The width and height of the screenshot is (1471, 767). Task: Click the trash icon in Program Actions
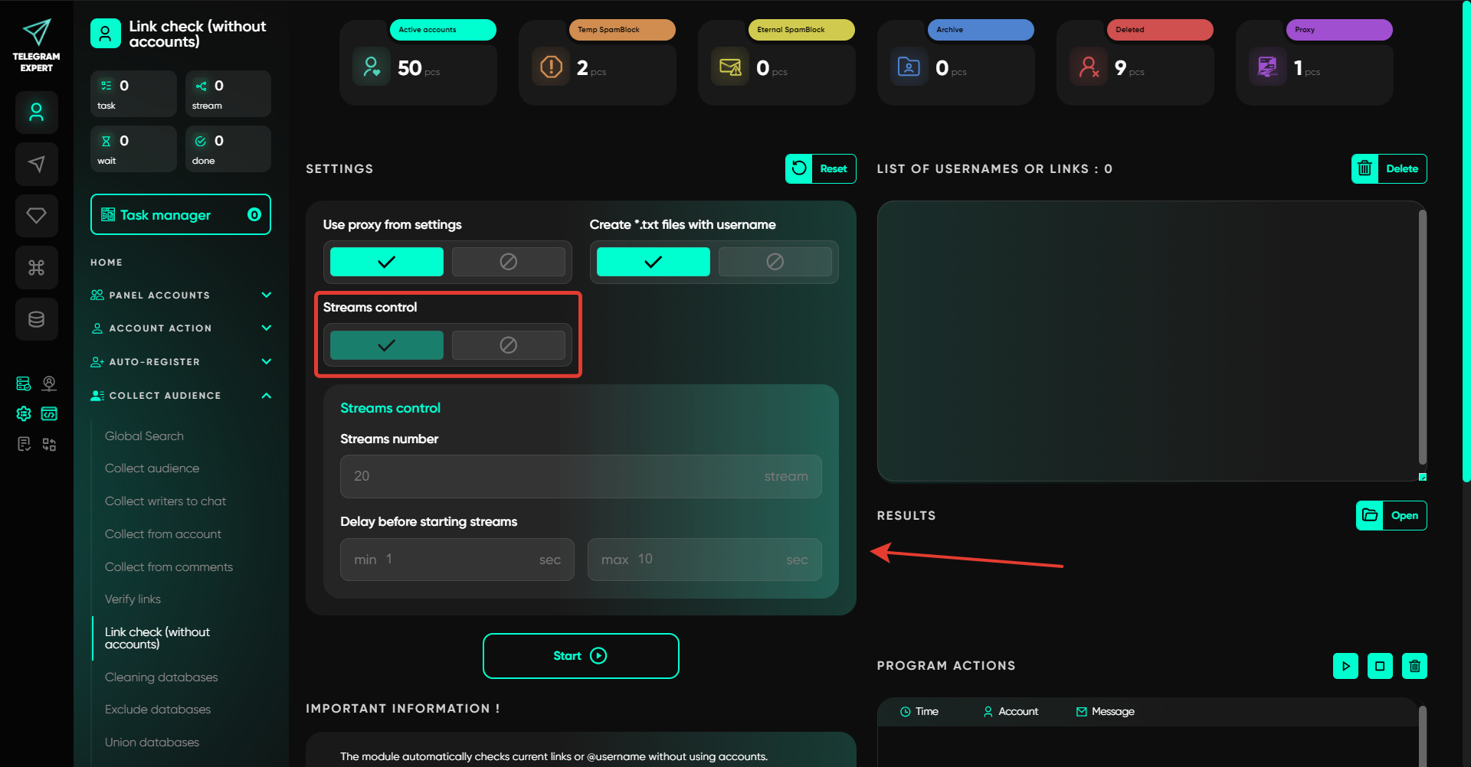pyautogui.click(x=1414, y=666)
